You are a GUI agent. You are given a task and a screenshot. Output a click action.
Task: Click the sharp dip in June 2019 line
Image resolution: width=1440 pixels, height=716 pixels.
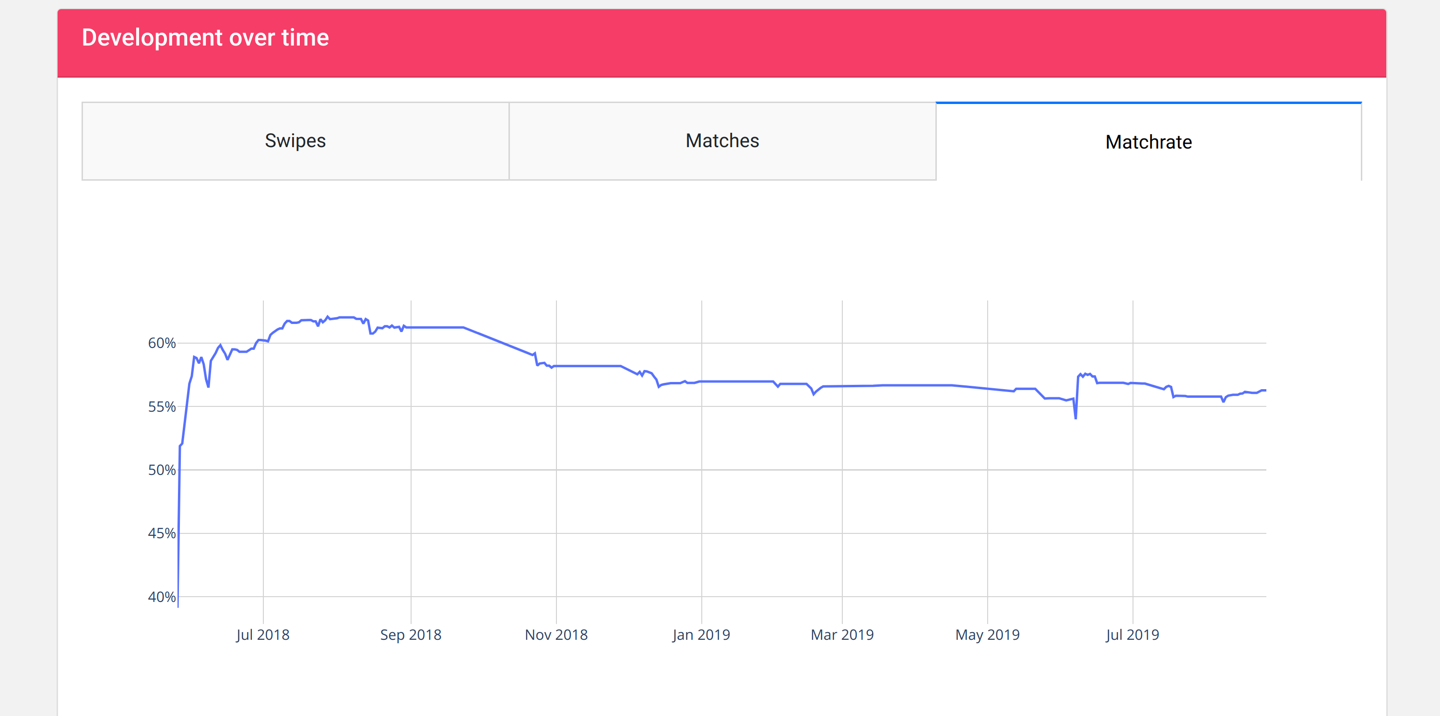click(x=1075, y=417)
